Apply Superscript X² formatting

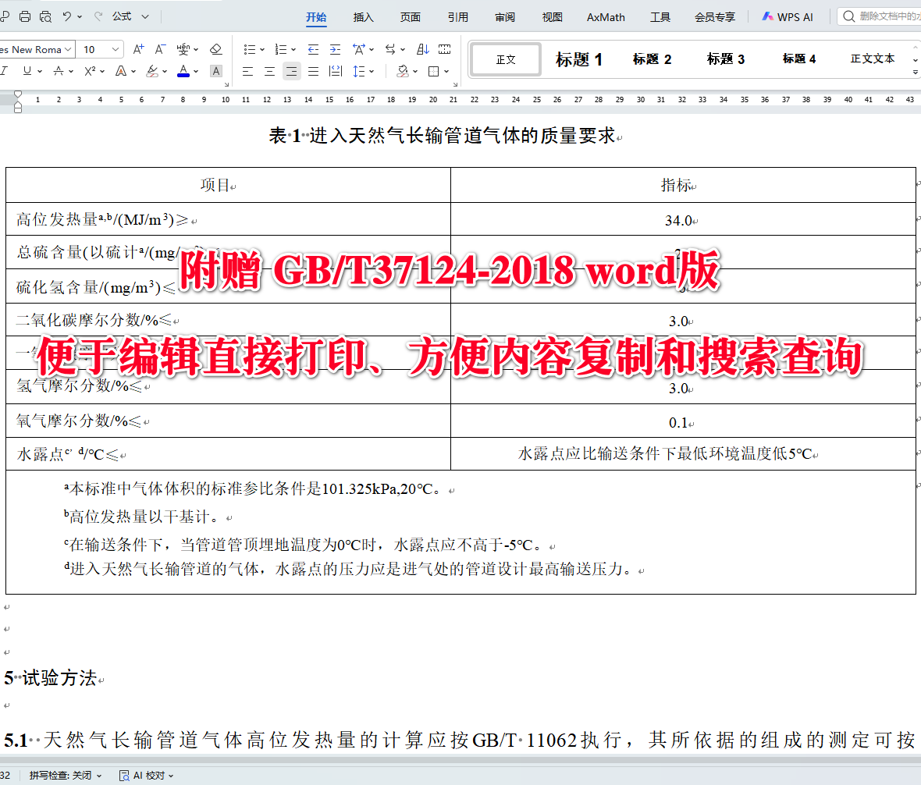click(88, 70)
